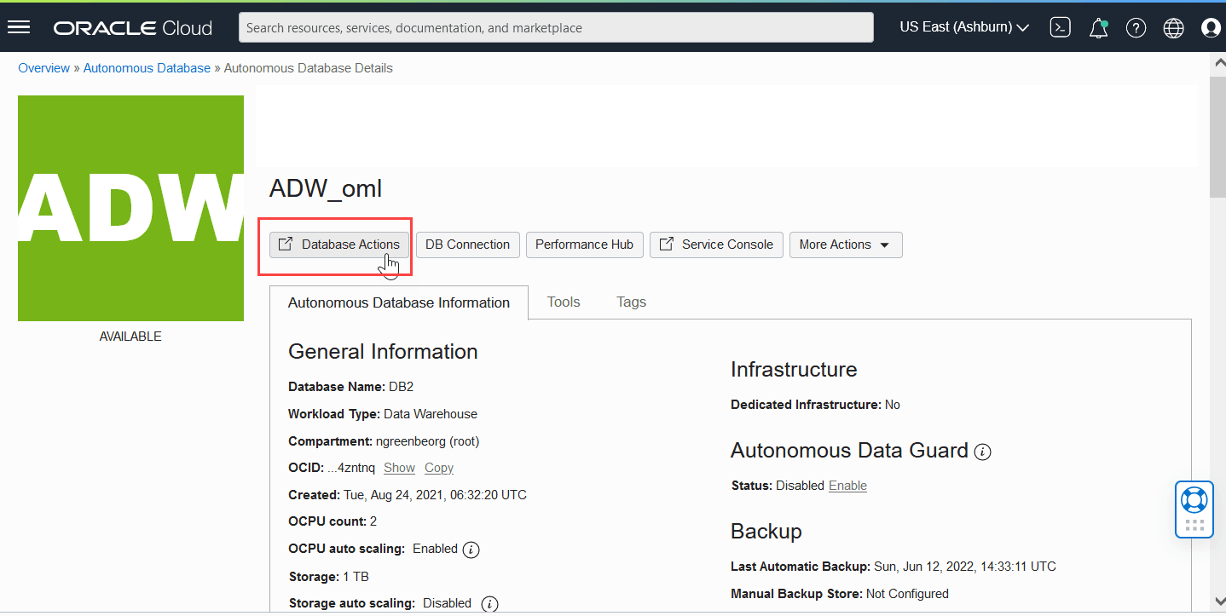Image resolution: width=1226 pixels, height=616 pixels.
Task: Open the navigation hamburger menu
Action: (x=19, y=26)
